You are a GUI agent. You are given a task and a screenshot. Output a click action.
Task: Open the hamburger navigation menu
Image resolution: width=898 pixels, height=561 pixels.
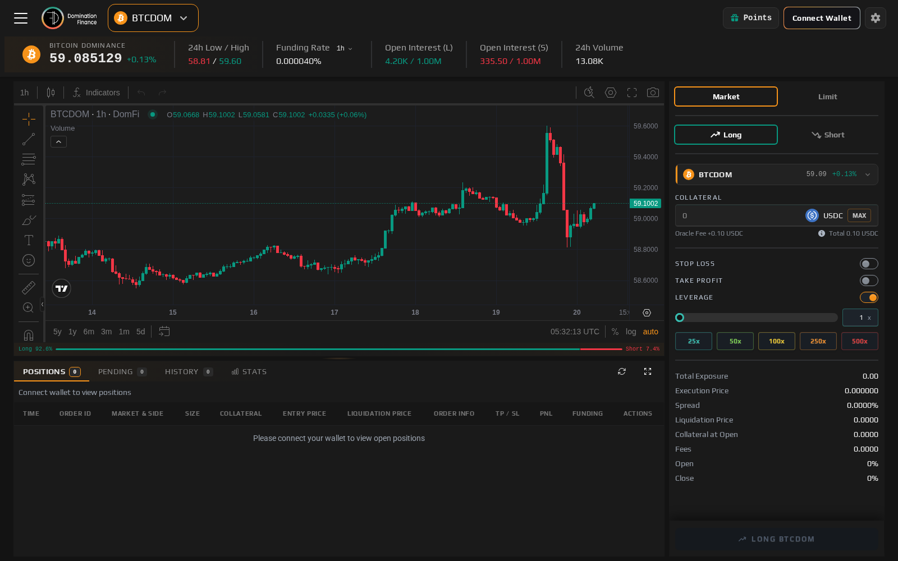click(x=21, y=18)
